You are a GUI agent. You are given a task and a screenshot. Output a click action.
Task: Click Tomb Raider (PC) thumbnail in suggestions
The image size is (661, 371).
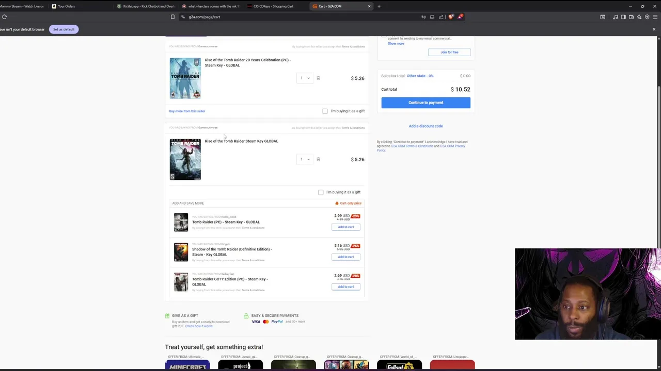coord(181,222)
